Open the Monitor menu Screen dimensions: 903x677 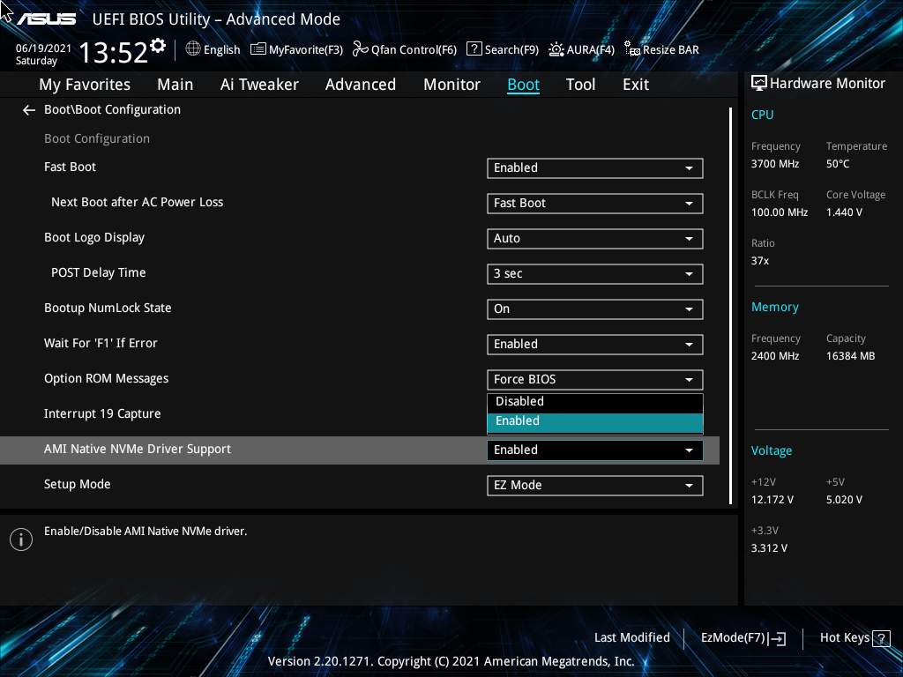(x=451, y=84)
